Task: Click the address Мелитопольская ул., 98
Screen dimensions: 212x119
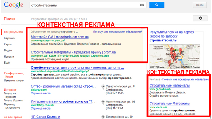Action: [120, 101]
